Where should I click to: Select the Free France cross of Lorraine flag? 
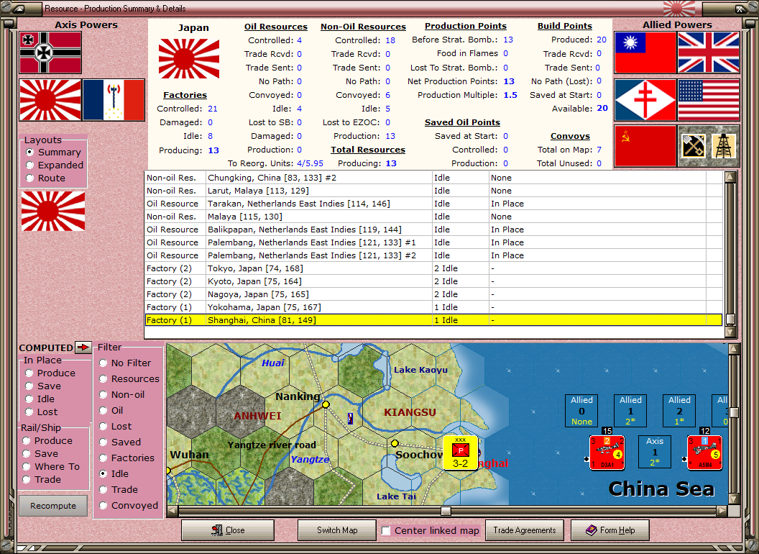tap(645, 100)
